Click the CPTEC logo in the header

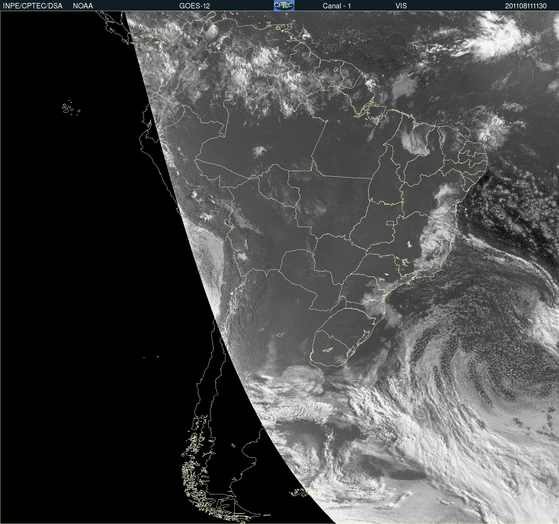(284, 5)
